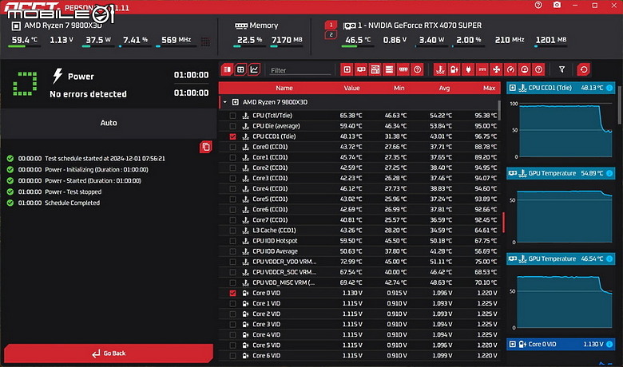Switch to table-only monitoring view
This screenshot has height=367, width=623.
(x=240, y=70)
